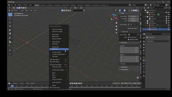Select the 3D Cursor tool

(x=10, y=18)
